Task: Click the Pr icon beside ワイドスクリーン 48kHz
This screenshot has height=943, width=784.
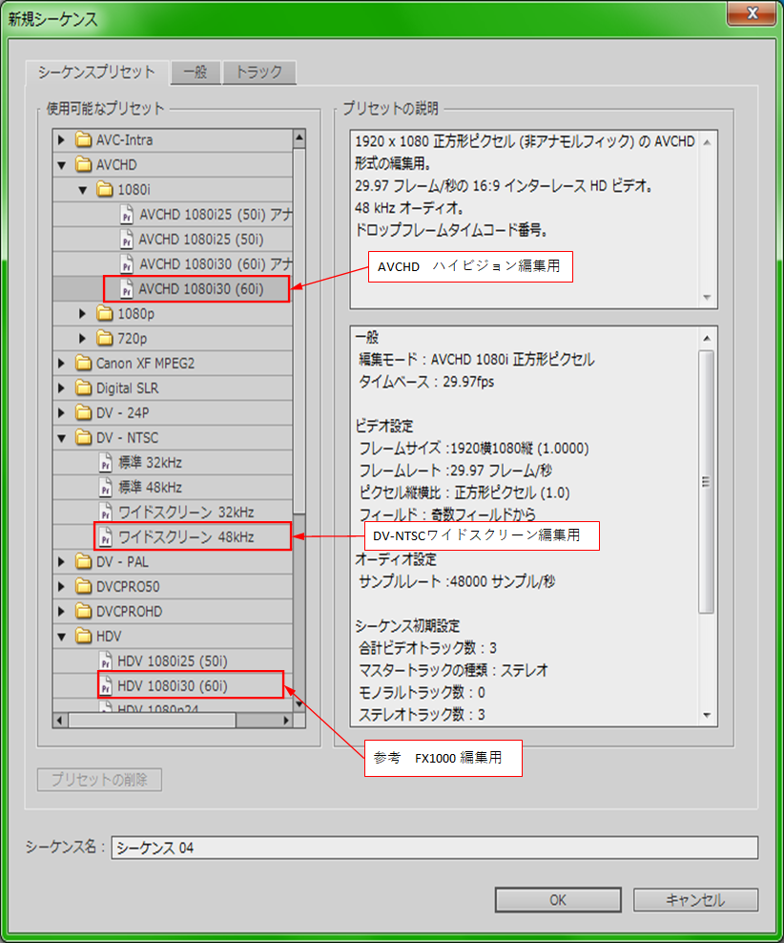Action: pos(105,536)
